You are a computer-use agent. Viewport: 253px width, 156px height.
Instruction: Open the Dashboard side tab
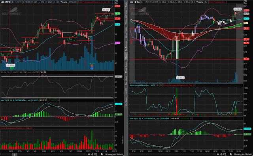pos(126,81)
